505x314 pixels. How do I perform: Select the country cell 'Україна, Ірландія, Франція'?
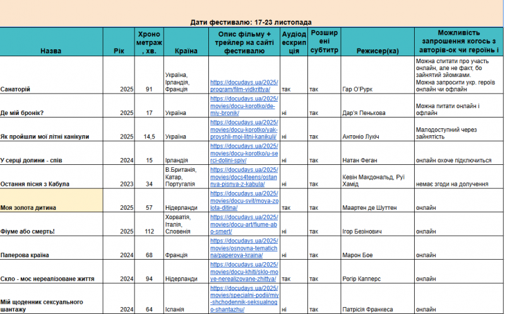click(186, 75)
